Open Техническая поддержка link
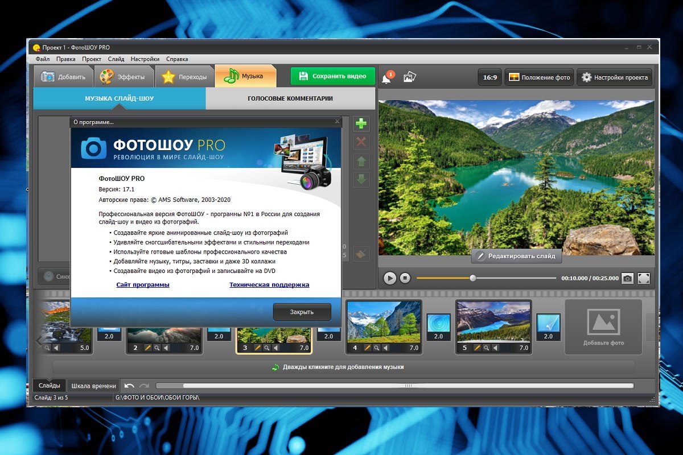Image resolution: width=683 pixels, height=455 pixels. pos(269,284)
